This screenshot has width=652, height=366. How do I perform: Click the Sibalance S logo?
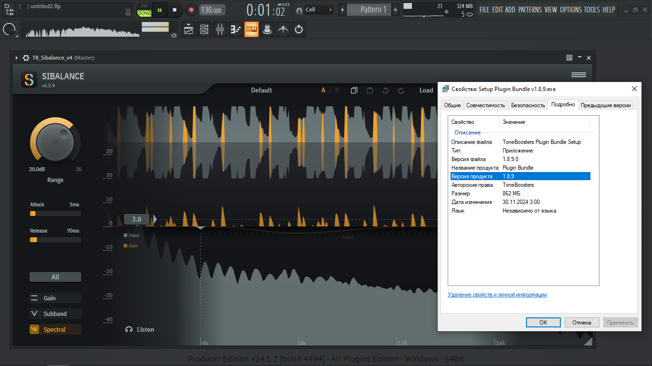coord(29,80)
